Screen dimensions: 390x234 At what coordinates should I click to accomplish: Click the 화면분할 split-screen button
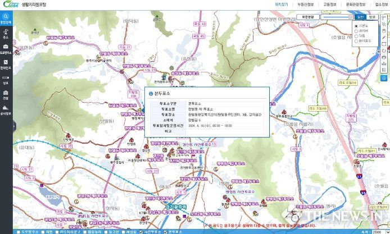(x=307, y=17)
